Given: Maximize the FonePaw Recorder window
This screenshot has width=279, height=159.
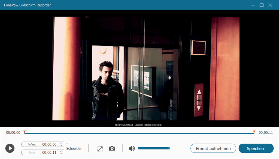Looking at the screenshot, I should click(x=261, y=5).
